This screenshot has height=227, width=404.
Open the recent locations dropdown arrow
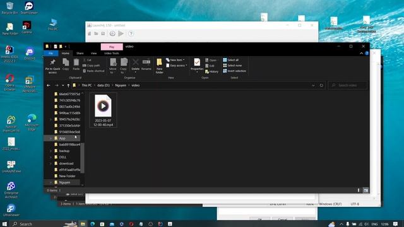click(63, 86)
